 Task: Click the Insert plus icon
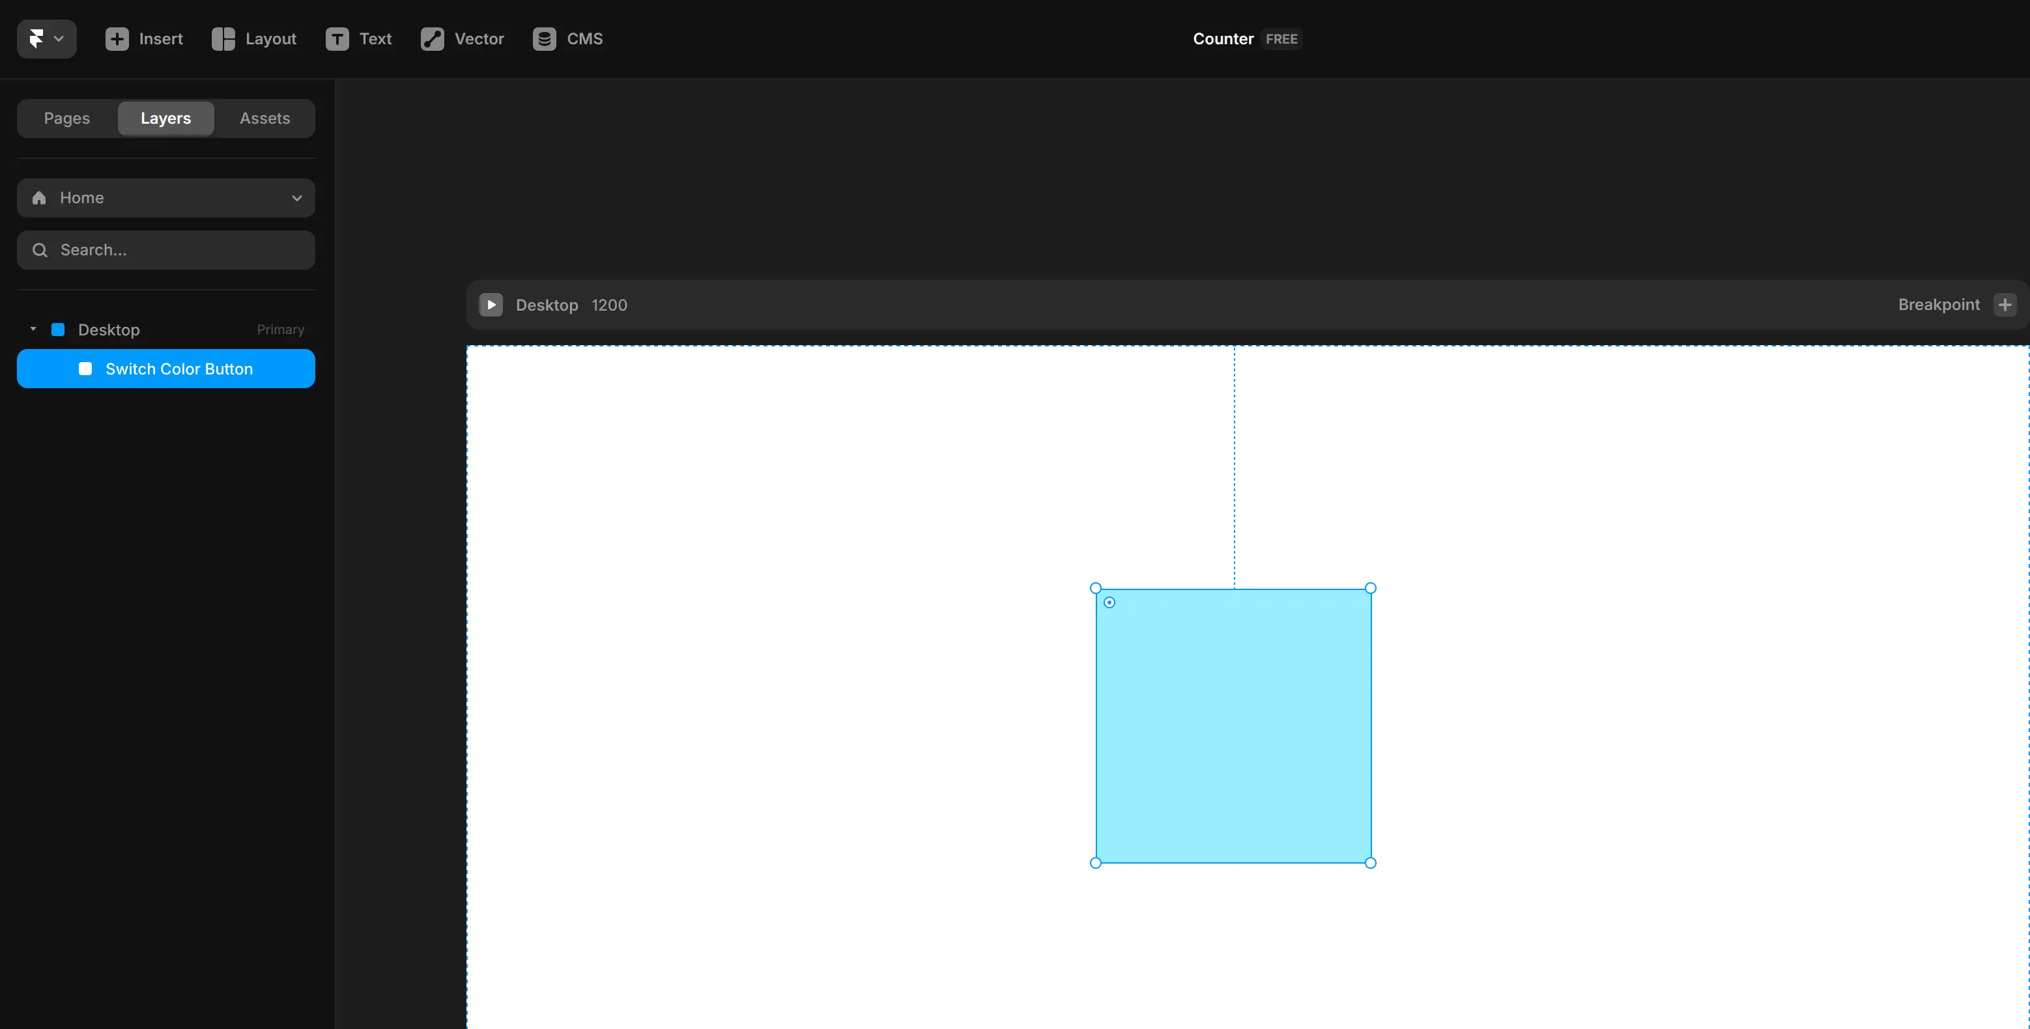pos(117,38)
